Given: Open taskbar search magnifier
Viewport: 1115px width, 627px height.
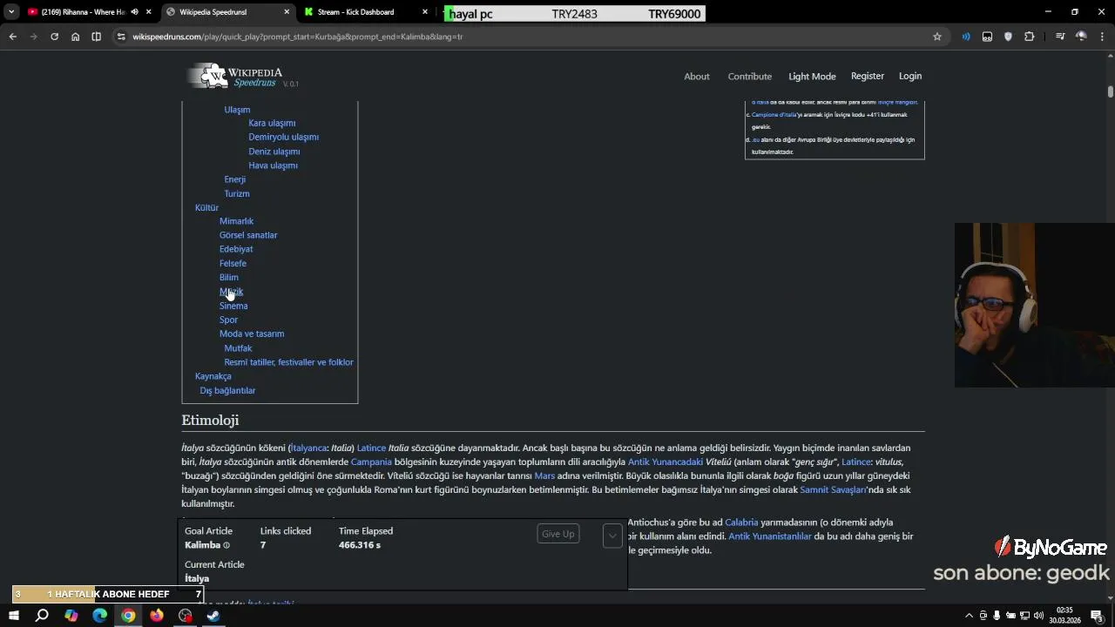Looking at the screenshot, I should click(42, 616).
